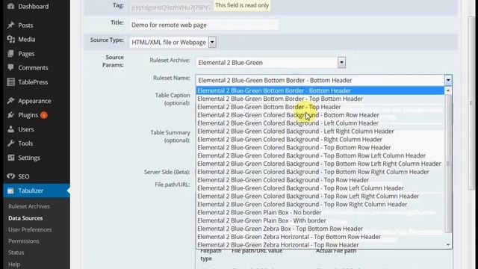Image resolution: width=478 pixels, height=269 pixels.
Task: Select Top Bottom Row Right Column Header option
Action: coord(320,172)
